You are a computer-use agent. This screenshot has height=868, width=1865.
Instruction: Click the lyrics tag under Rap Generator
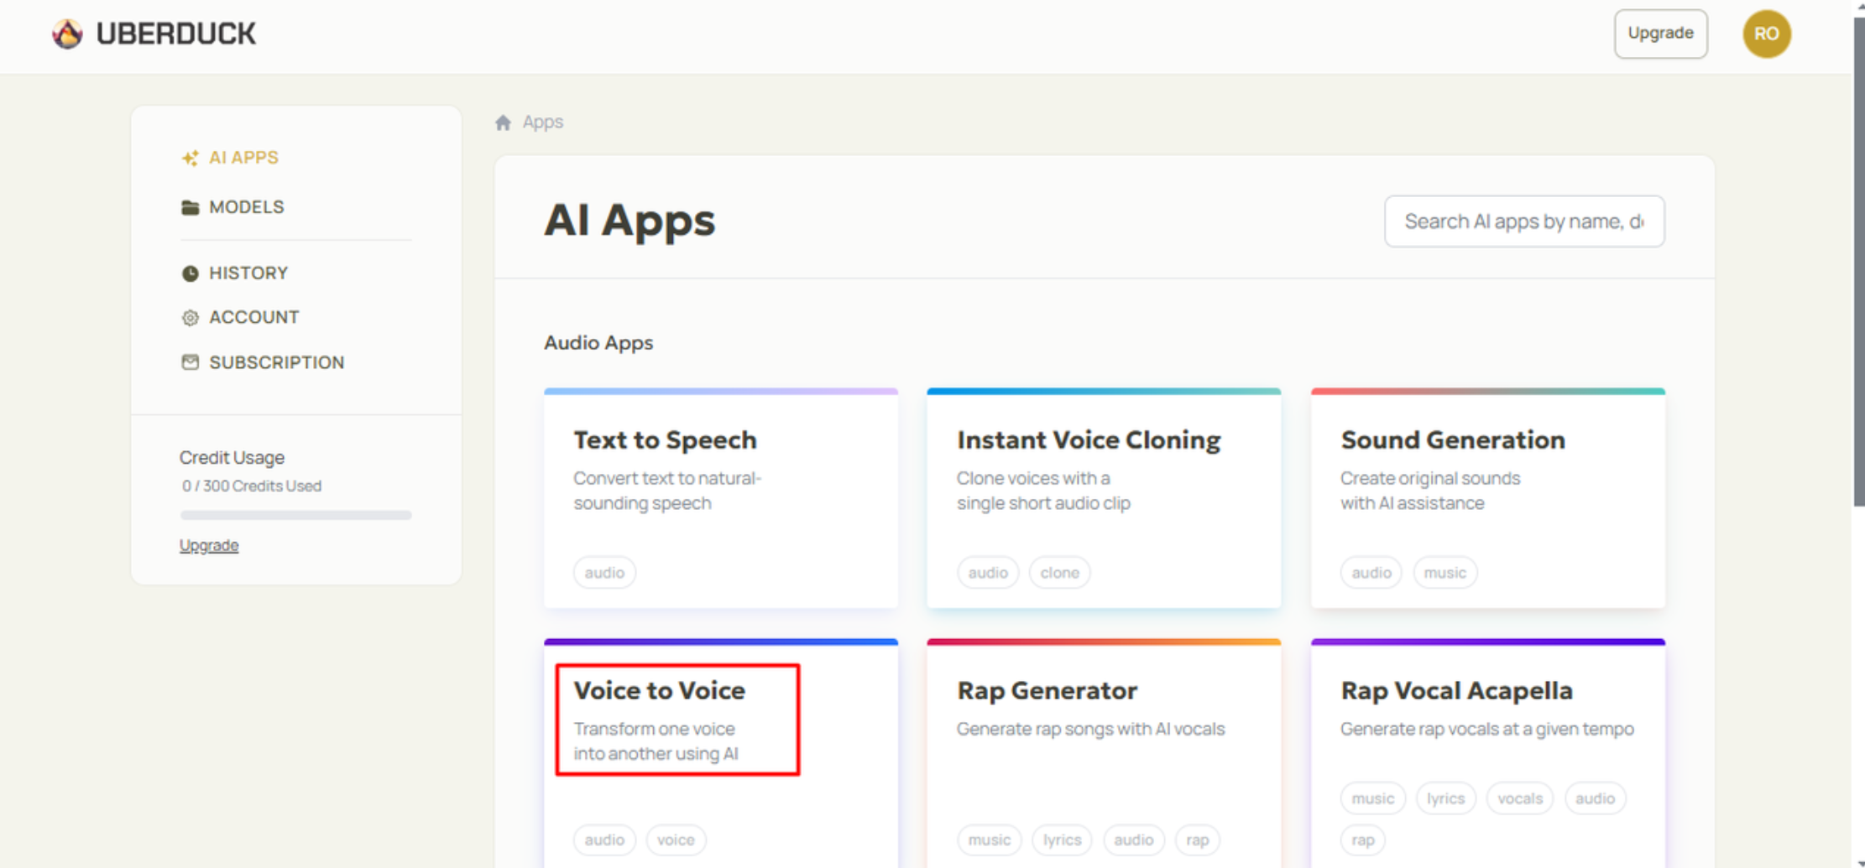tap(1061, 839)
